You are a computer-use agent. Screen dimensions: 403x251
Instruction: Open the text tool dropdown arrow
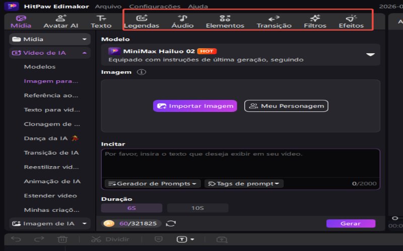coord(192,239)
